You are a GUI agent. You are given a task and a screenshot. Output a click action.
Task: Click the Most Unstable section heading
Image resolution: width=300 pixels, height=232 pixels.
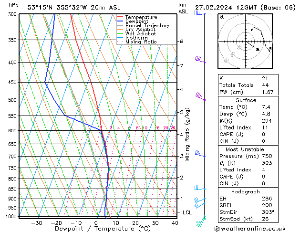coord(246,150)
